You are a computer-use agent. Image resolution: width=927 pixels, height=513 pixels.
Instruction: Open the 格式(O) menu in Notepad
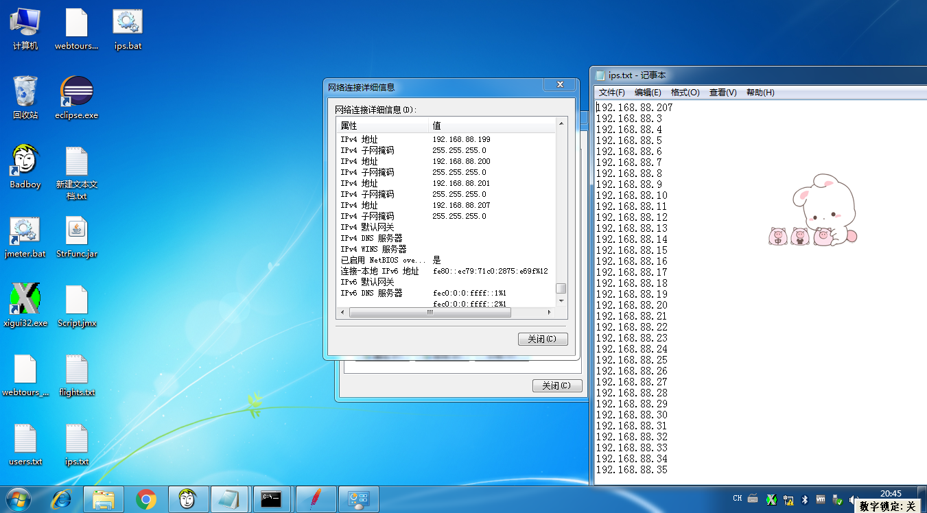[x=686, y=92]
